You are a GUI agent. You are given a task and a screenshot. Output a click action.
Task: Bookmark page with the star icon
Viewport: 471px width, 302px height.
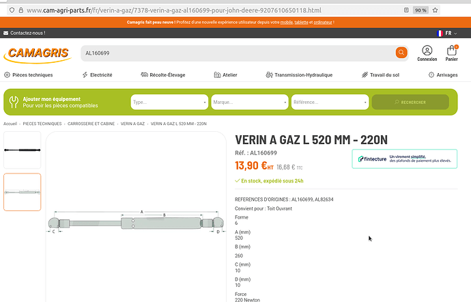click(435, 10)
